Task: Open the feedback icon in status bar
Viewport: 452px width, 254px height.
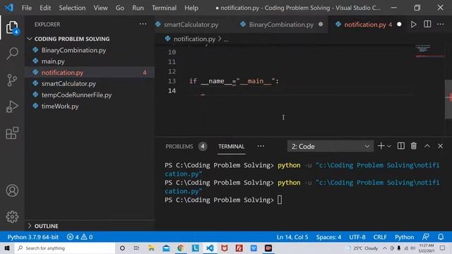Action: [425, 237]
